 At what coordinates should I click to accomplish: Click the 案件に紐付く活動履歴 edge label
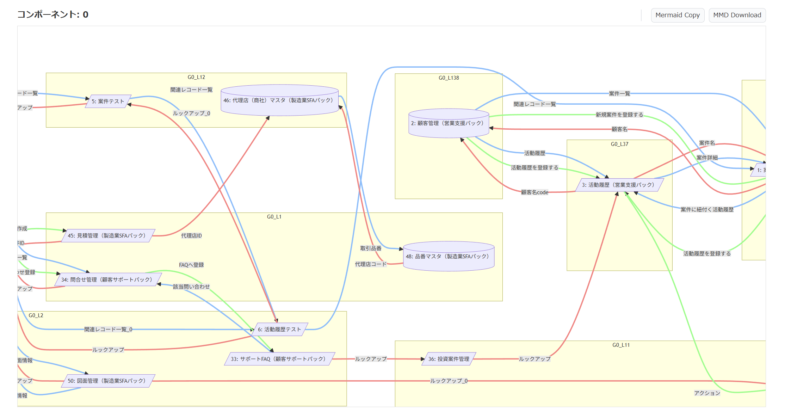click(x=707, y=210)
